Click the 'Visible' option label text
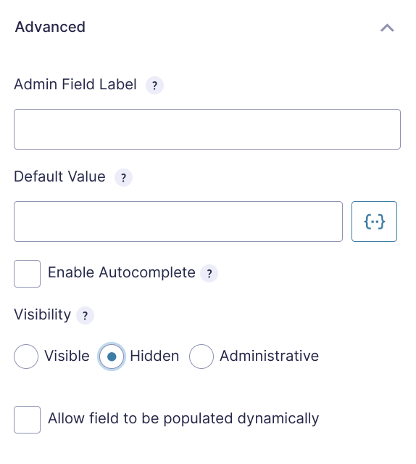The height and width of the screenshot is (464, 416). 67,356
